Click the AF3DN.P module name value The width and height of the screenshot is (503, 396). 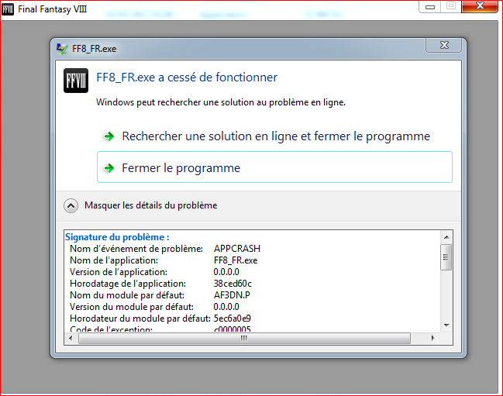click(232, 295)
